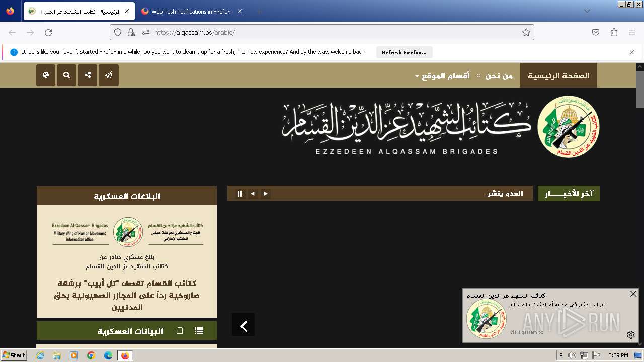Open the communique headline link text
644x362 pixels.
pos(127,295)
